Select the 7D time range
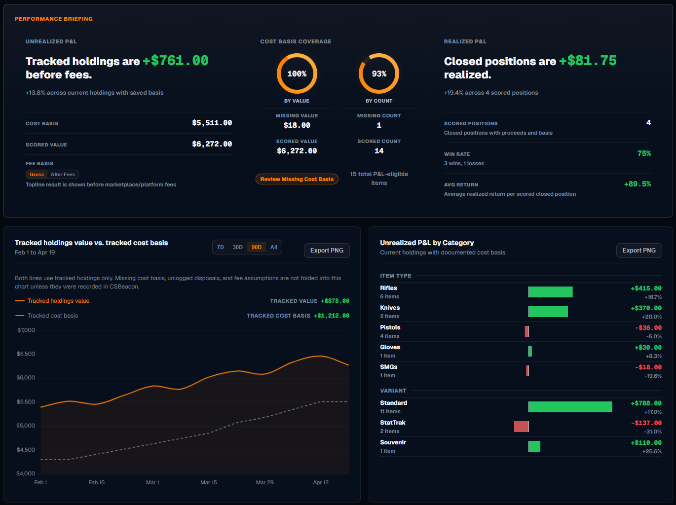The height and width of the screenshot is (505, 676). point(221,247)
